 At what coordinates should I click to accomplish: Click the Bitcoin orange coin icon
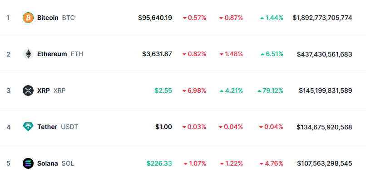pyautogui.click(x=28, y=18)
